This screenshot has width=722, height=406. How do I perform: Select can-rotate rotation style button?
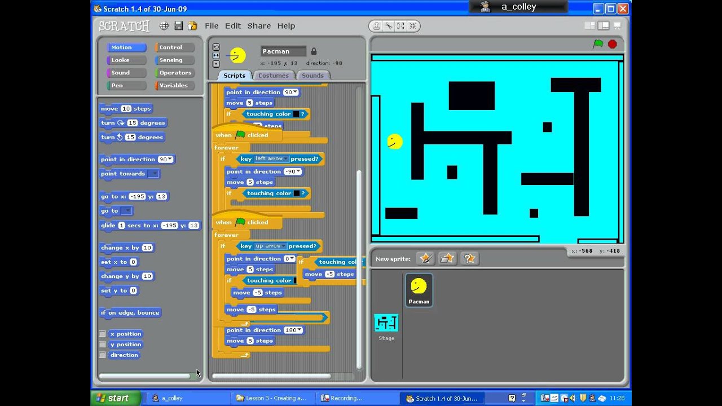point(216,47)
